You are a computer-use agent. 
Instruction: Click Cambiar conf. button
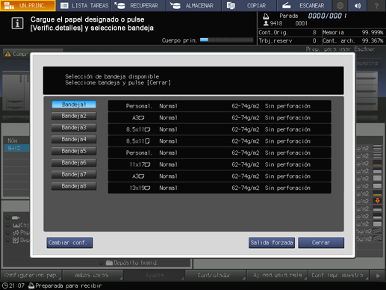pos(69,243)
